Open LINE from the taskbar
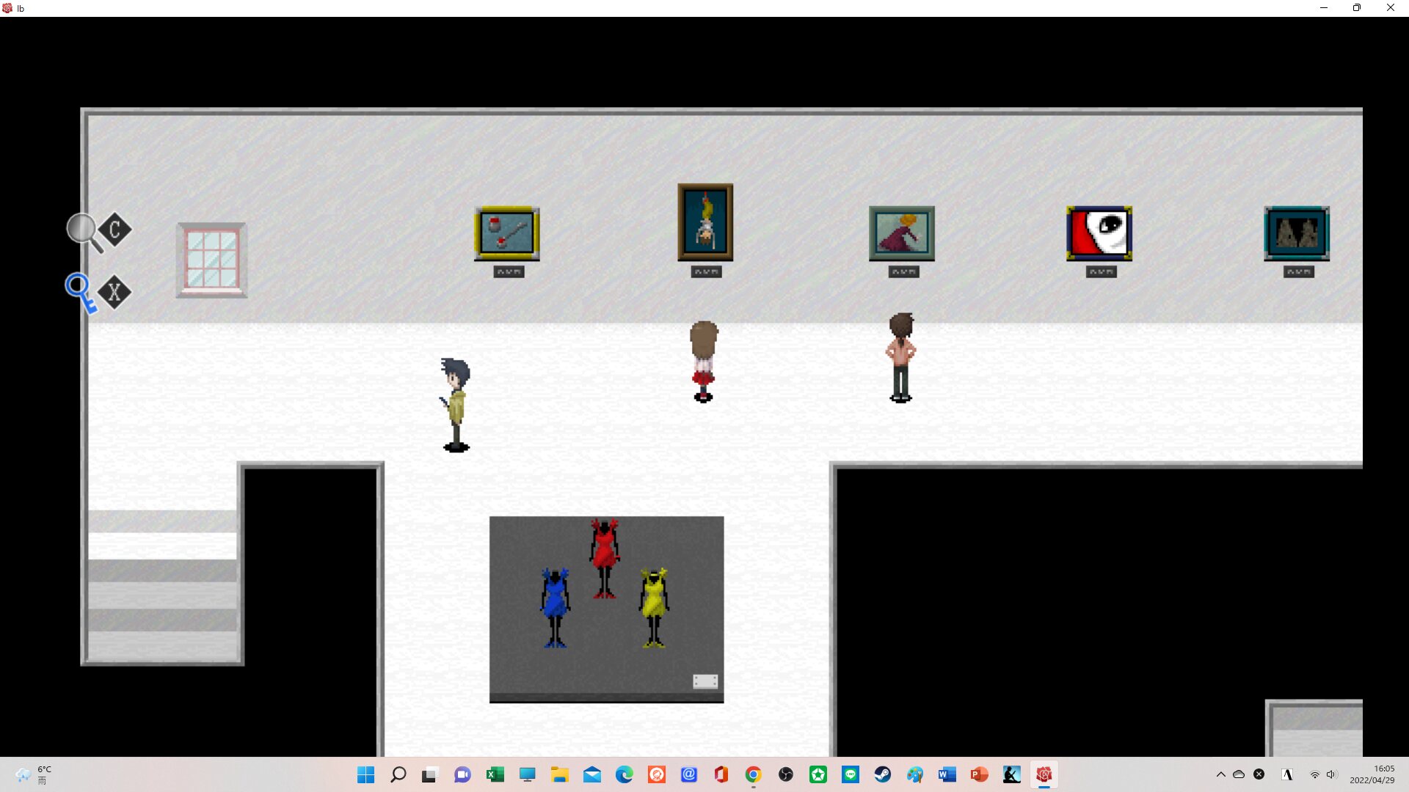This screenshot has width=1409, height=792. click(x=851, y=774)
